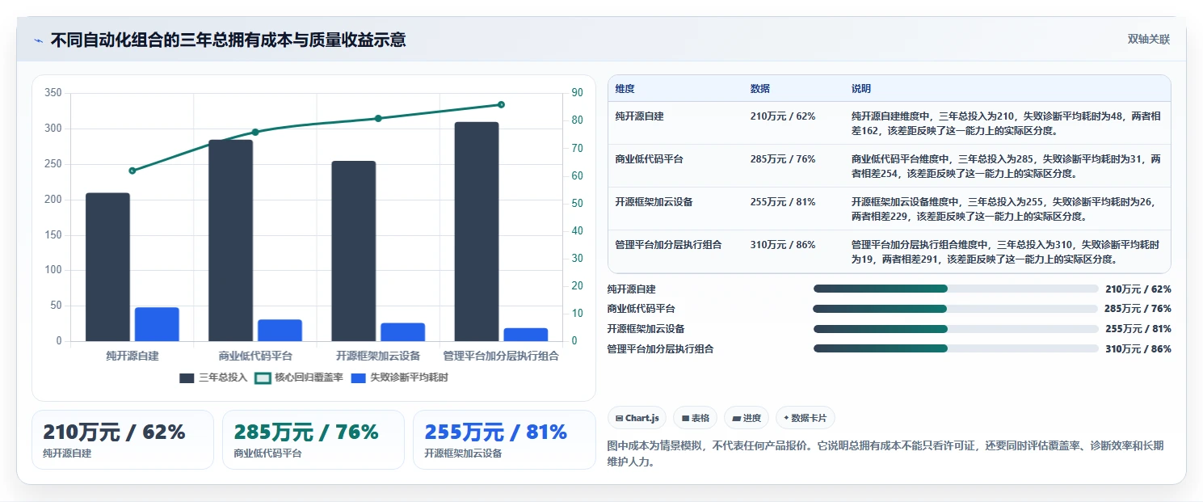Click the 纯开源自建 progress bar
Image resolution: width=1203 pixels, height=502 pixels.
pyautogui.click(x=956, y=289)
